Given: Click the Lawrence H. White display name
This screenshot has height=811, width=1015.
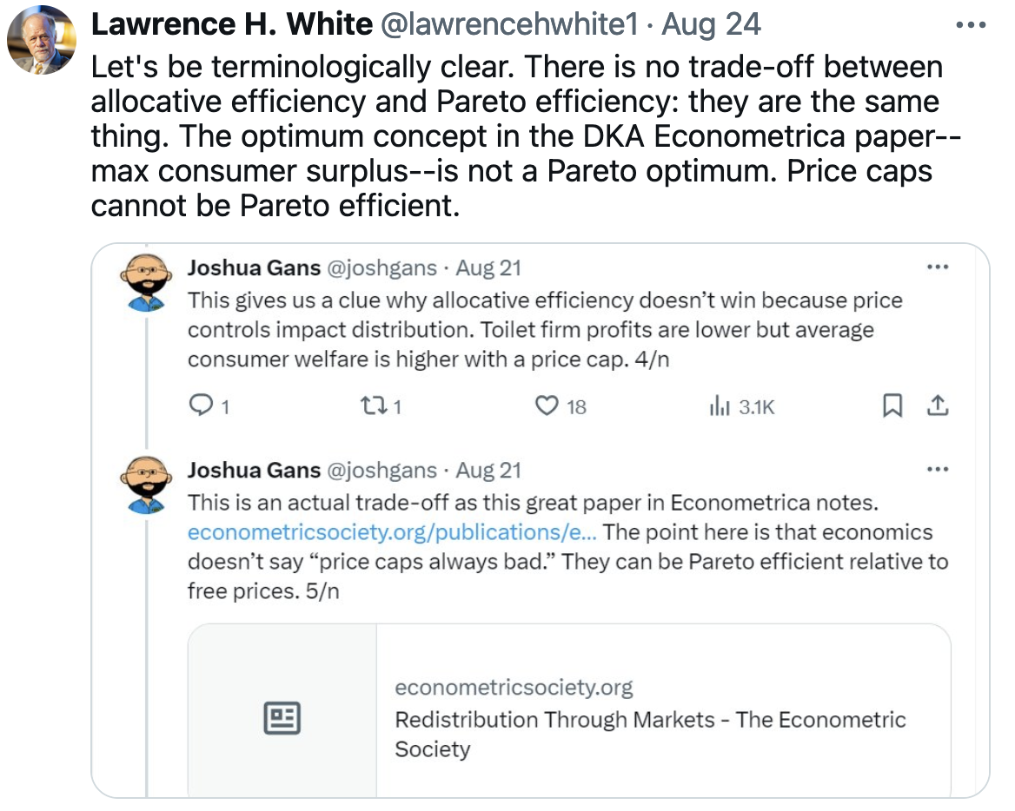Looking at the screenshot, I should 231,25.
